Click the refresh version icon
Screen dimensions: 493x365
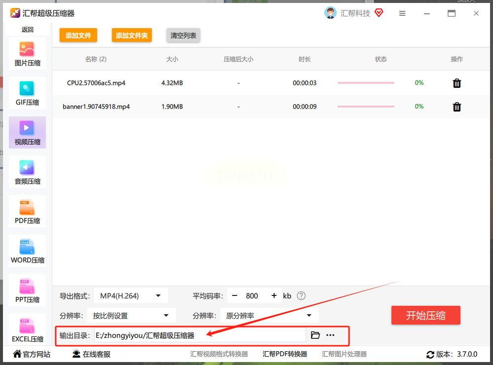click(x=430, y=355)
